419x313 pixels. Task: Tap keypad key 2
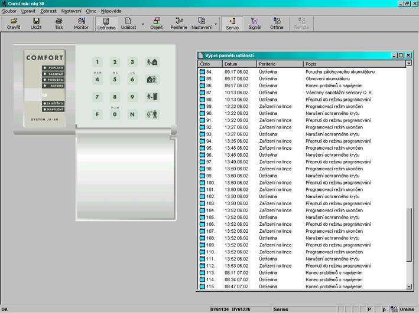click(115, 62)
